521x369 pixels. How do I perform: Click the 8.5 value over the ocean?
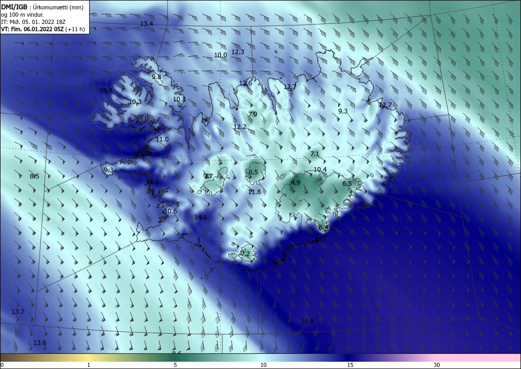[34, 176]
